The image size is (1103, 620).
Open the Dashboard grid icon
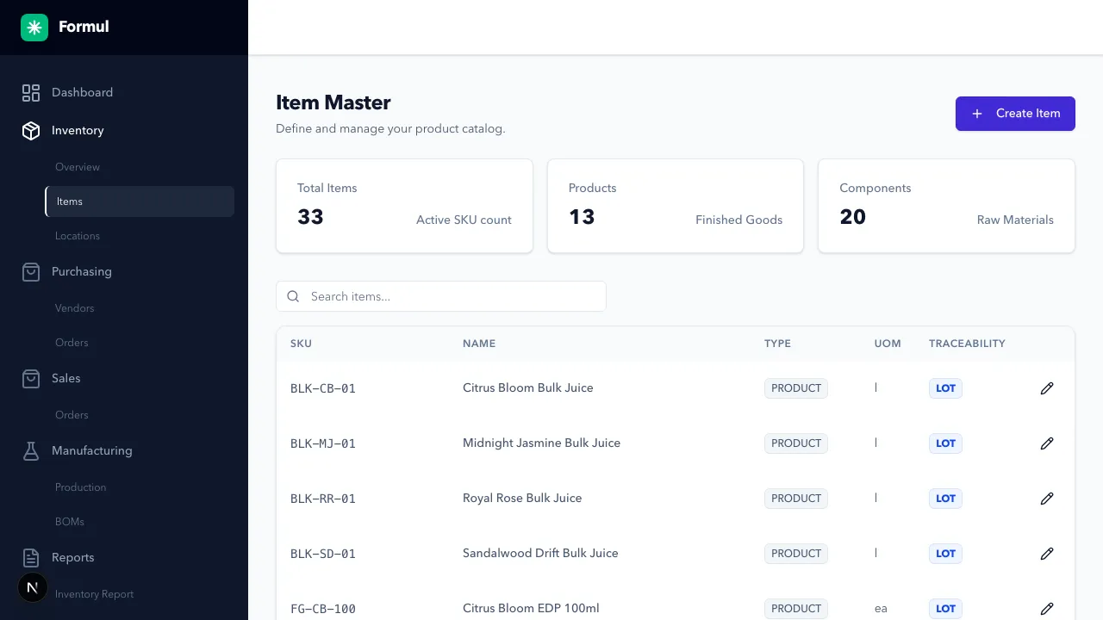pos(31,92)
